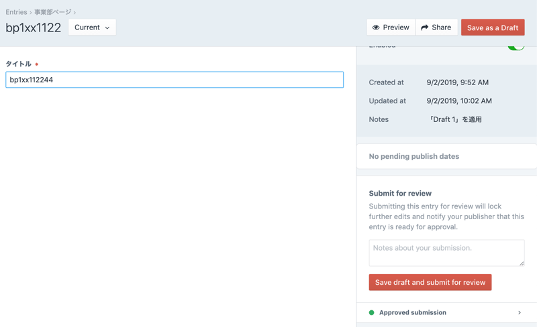Toggle the Enabled switch
Viewport: 537px width, 327px height.
point(516,46)
